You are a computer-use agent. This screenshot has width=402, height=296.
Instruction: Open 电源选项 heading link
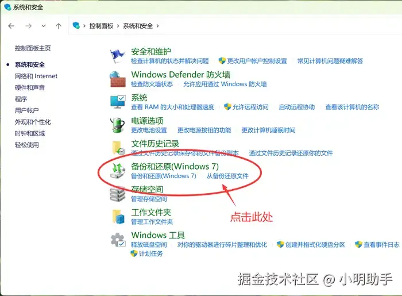147,121
